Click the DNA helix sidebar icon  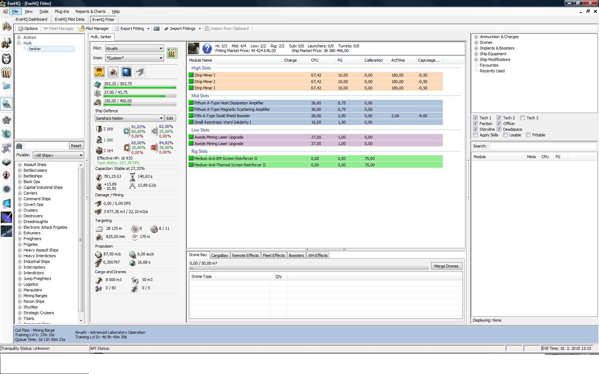[x=6, y=147]
